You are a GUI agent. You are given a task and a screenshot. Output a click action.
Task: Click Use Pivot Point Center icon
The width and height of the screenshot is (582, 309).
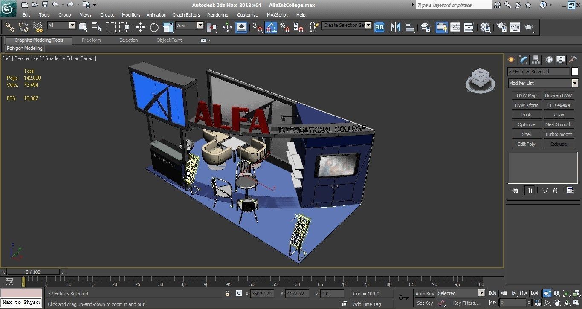click(211, 27)
